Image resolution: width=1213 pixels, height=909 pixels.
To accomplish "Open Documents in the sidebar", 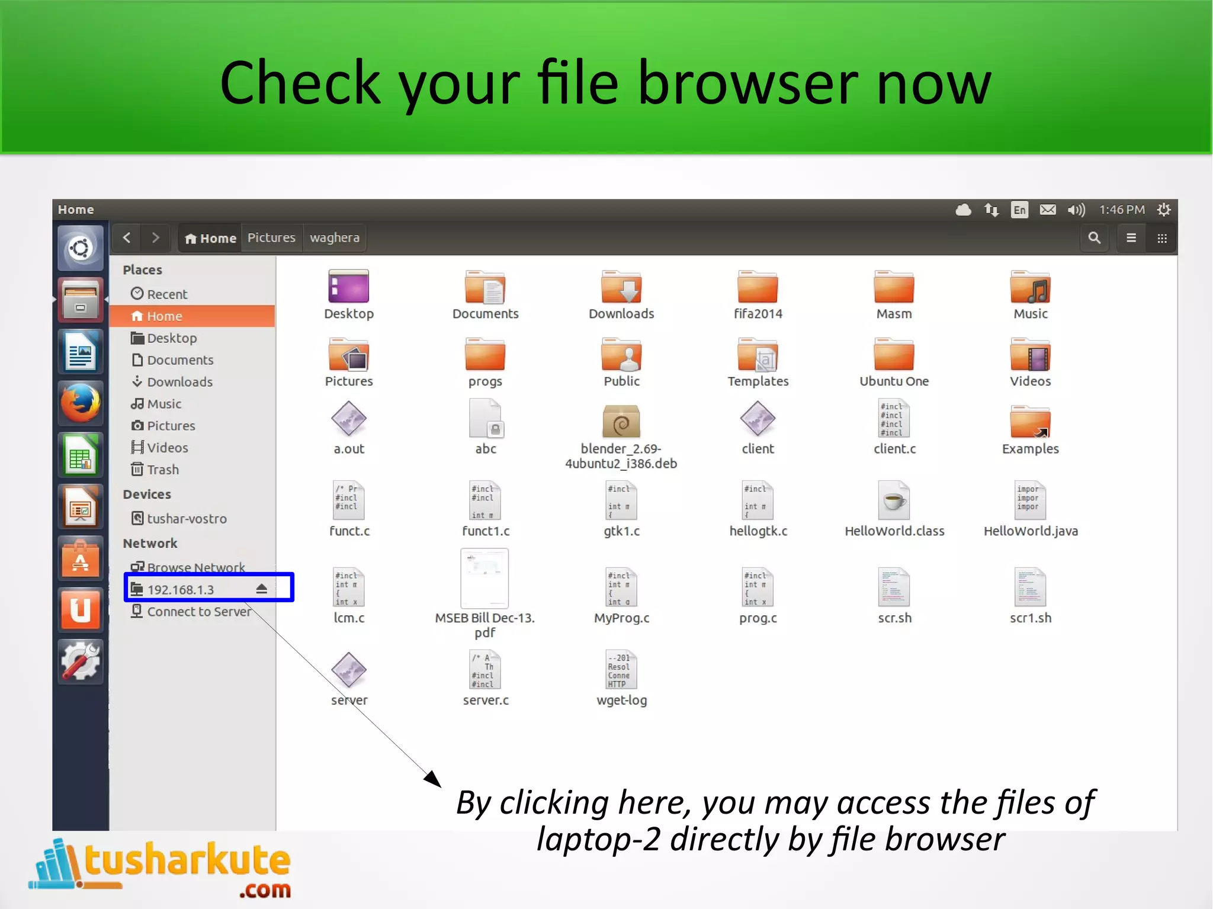I will [x=192, y=360].
